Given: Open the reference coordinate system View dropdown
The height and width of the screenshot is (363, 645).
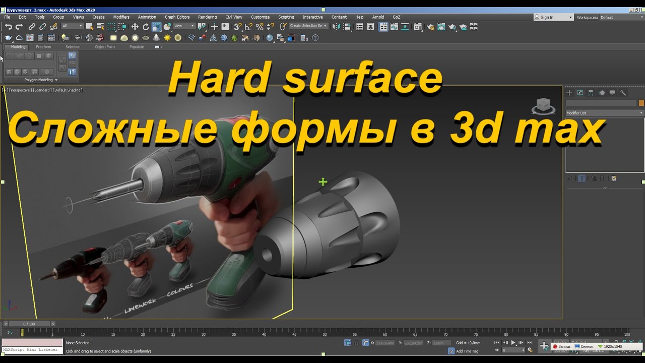Looking at the screenshot, I should (184, 26).
